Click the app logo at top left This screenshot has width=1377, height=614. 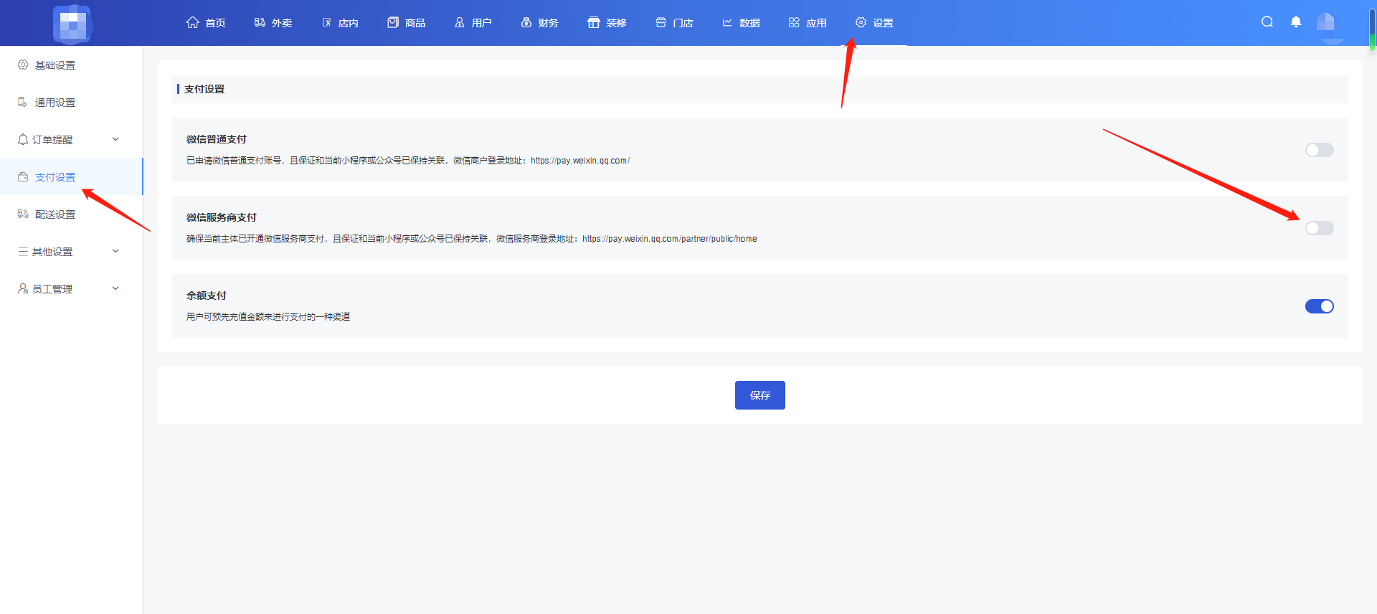point(72,24)
